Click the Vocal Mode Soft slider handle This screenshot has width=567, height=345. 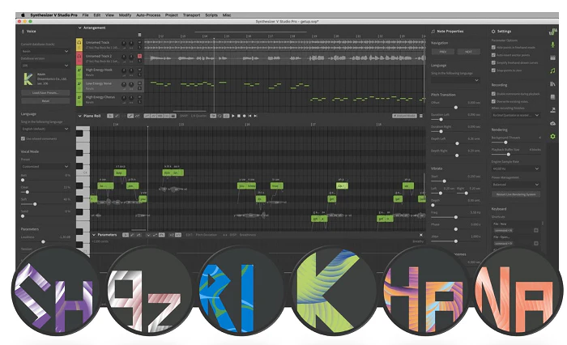pos(35,204)
